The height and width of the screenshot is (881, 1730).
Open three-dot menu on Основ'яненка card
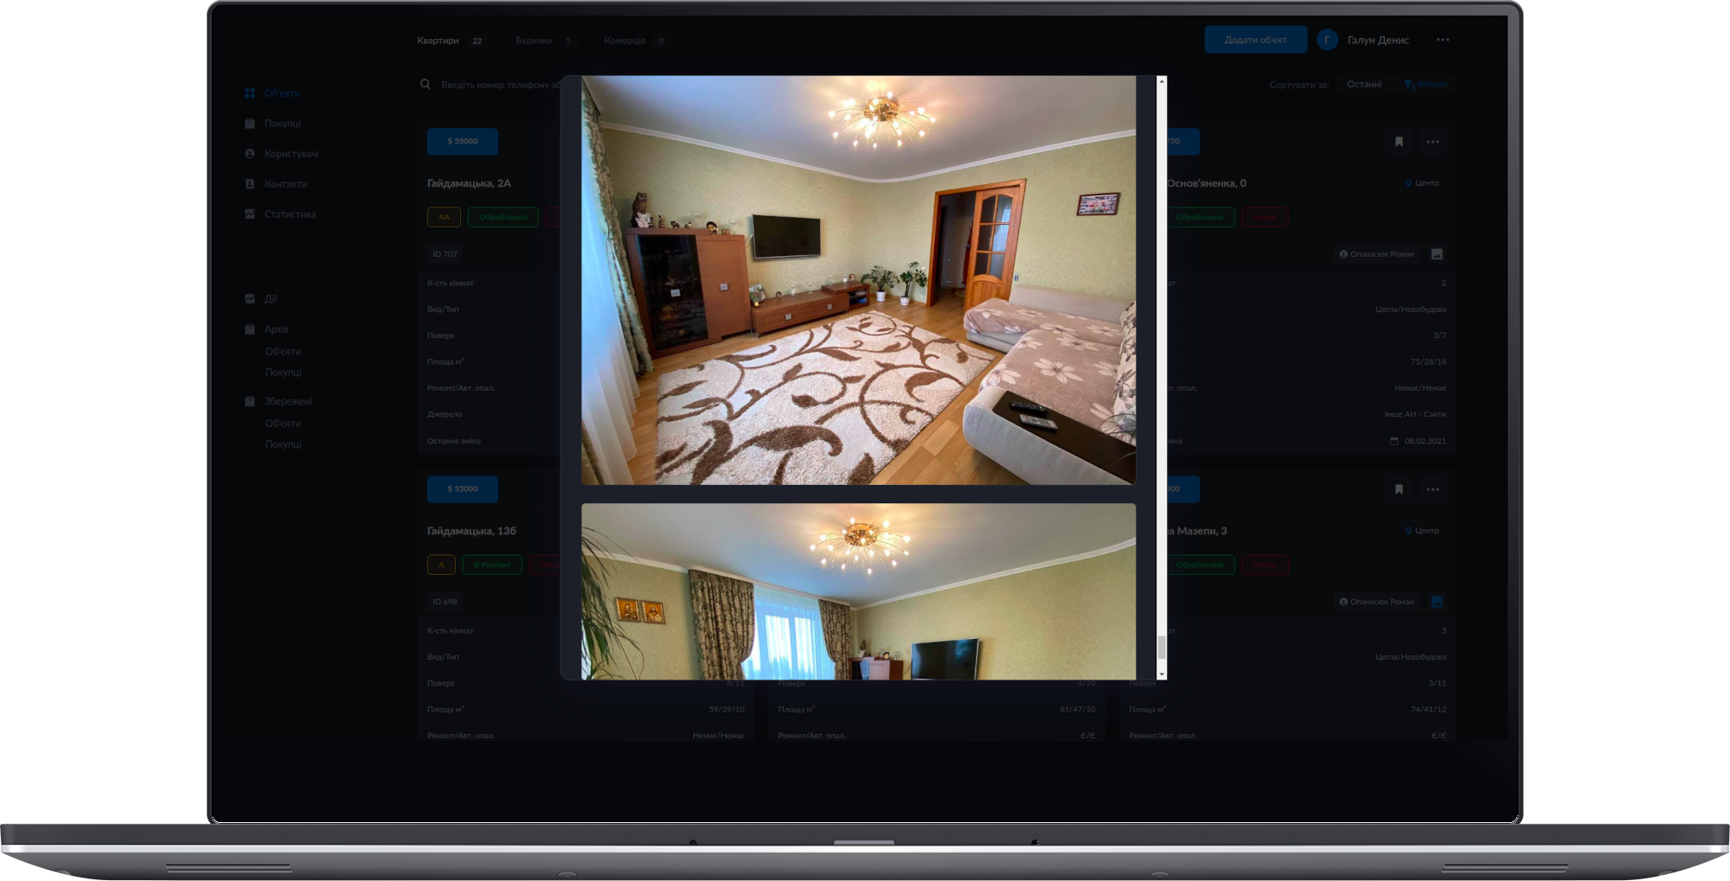tap(1432, 142)
